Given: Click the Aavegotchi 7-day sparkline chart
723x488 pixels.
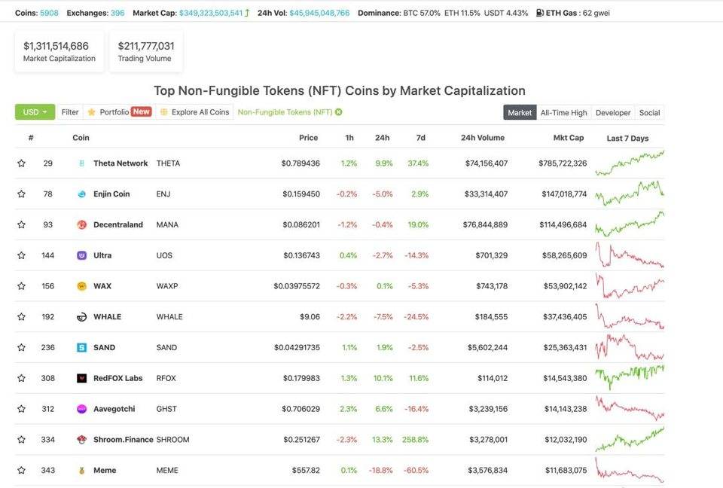Looking at the screenshot, I should (630, 409).
